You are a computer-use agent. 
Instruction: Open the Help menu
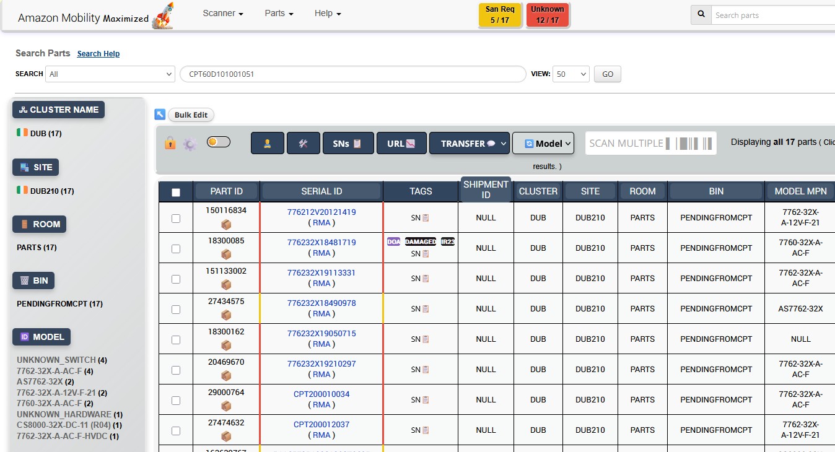[326, 13]
